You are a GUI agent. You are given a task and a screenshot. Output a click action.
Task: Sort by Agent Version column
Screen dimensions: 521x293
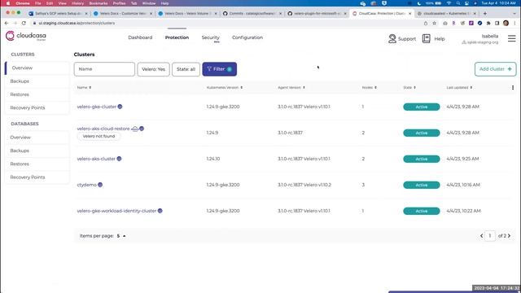coord(291,88)
